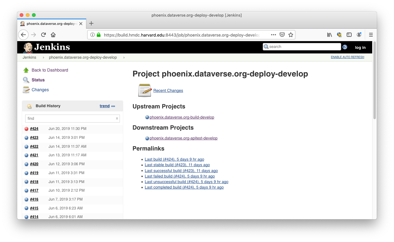Click ENABLE AUTO REFRESH link
This screenshot has width=394, height=242.
coord(347,57)
